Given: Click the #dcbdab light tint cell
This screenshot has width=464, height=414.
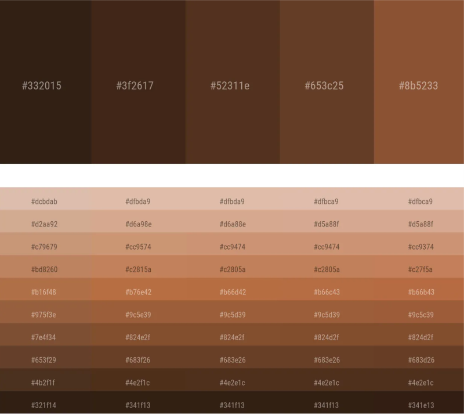Looking at the screenshot, I should pos(44,201).
